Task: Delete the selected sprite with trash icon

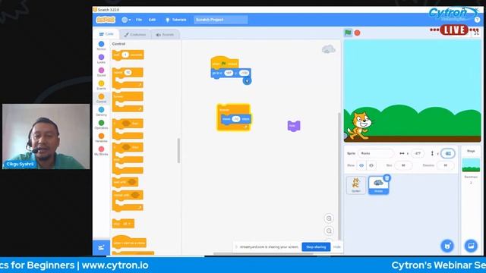Action: [387, 178]
